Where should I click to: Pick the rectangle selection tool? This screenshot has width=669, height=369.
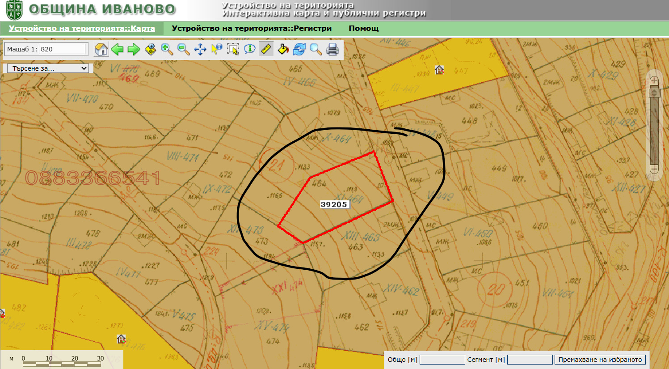pos(233,49)
